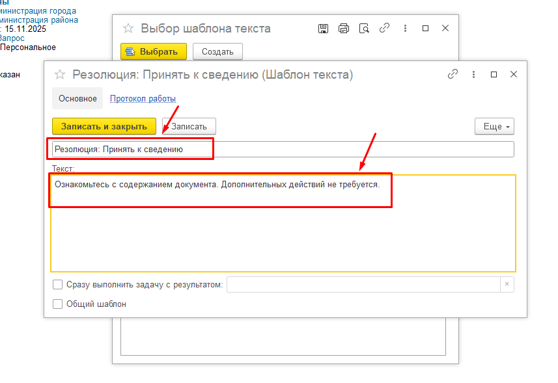Link icon in Выбор шаблона текста window

pos(384,28)
